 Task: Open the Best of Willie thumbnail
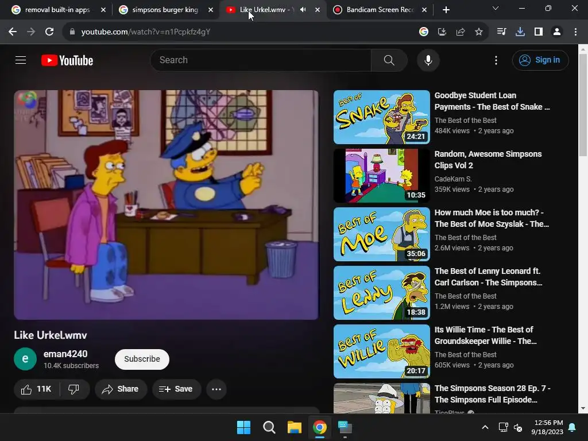[x=381, y=351]
